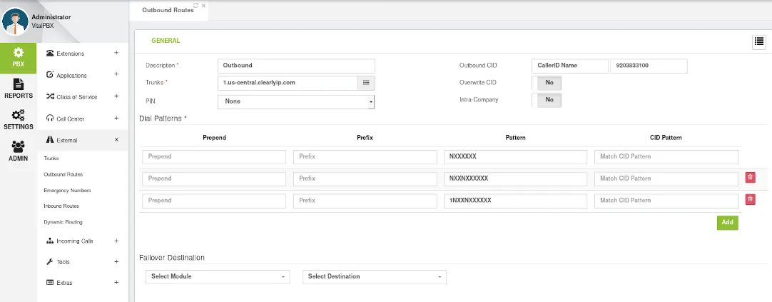This screenshot has height=302, width=772.
Task: Expand the Call Center plus sign
Action: point(116,118)
